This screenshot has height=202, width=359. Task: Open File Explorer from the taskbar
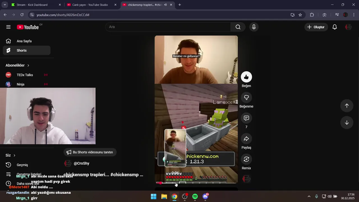[164, 196]
